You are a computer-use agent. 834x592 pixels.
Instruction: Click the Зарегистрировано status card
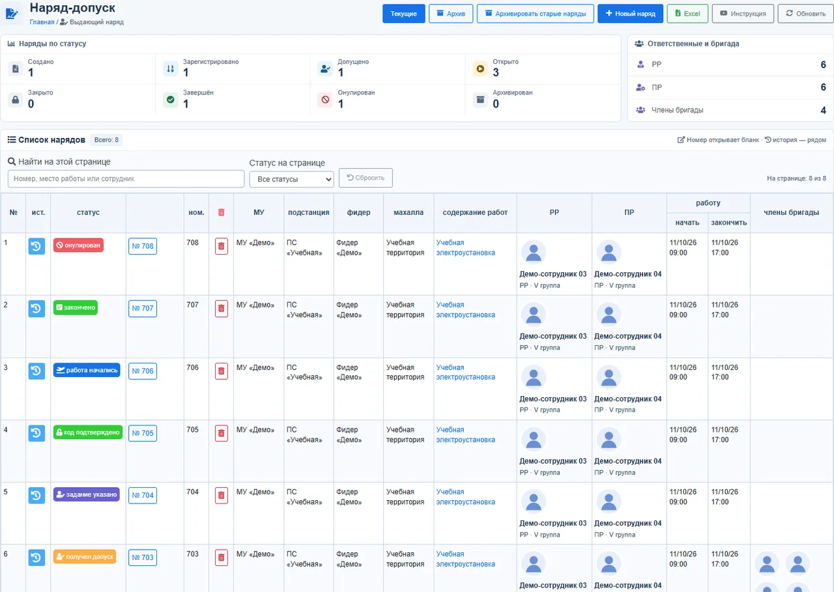tap(233, 68)
